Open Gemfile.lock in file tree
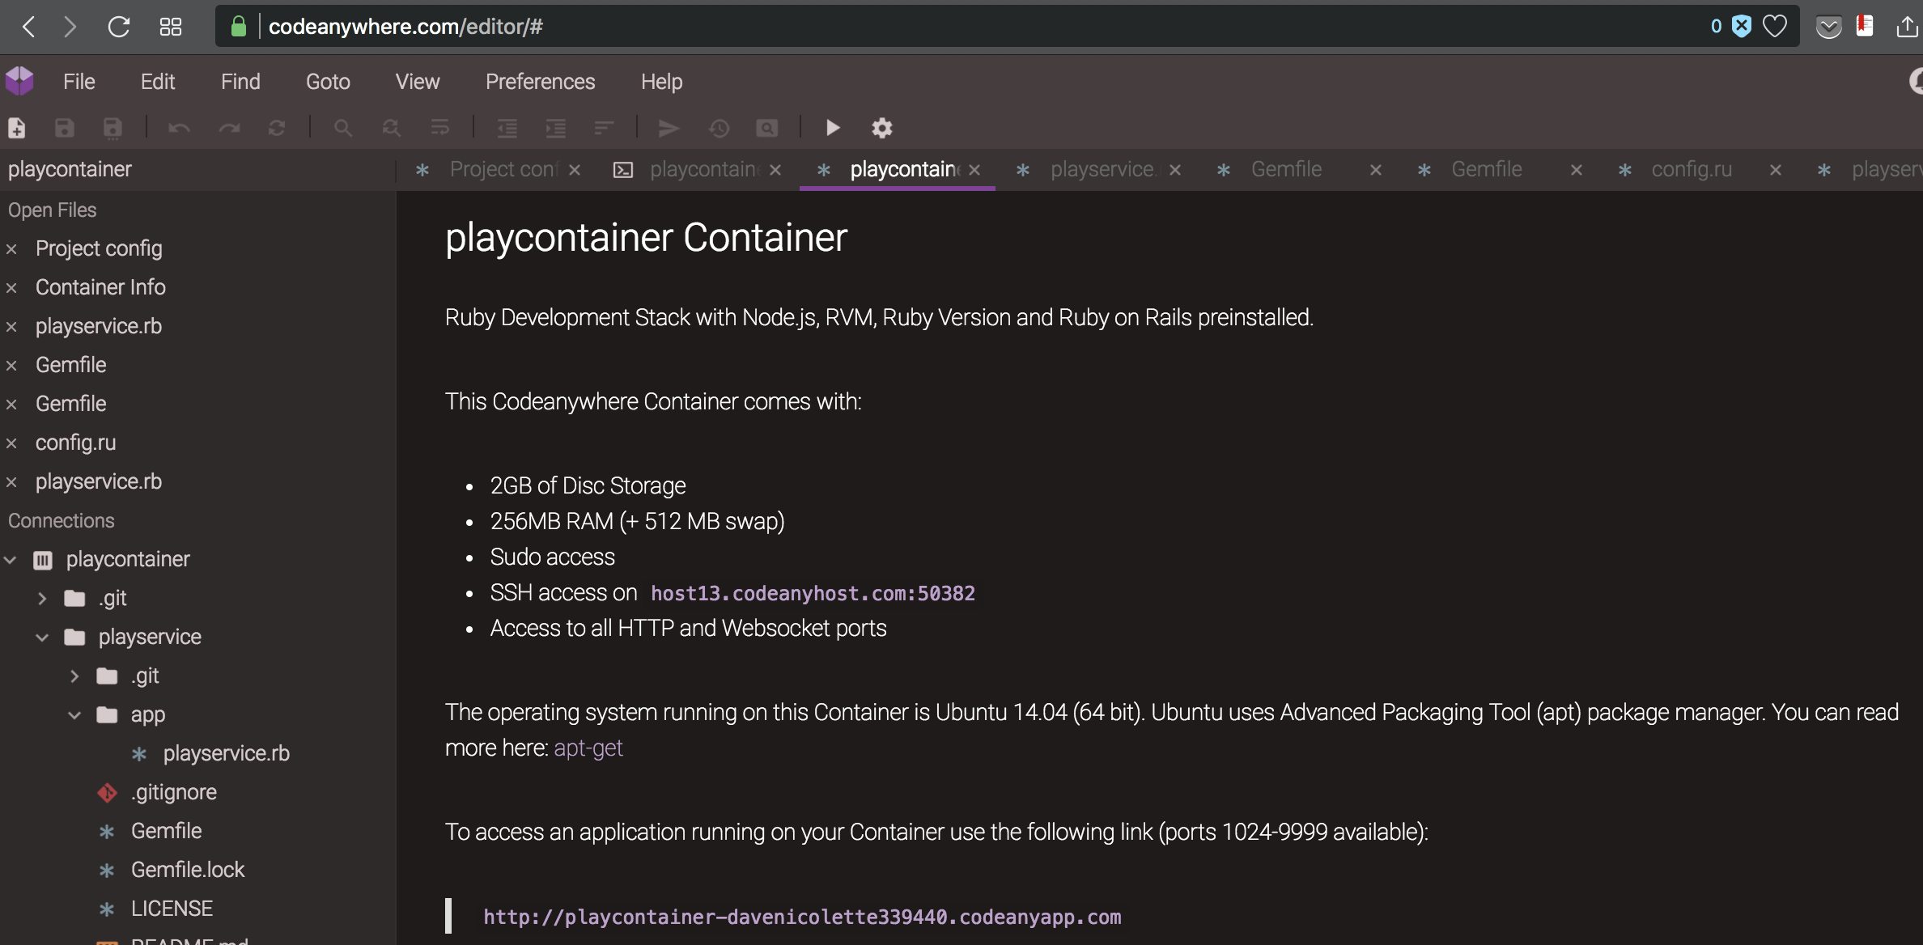The image size is (1923, 945). coord(188,870)
